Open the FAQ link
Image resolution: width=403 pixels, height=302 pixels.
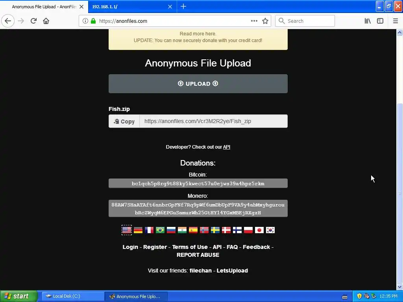coord(232,247)
